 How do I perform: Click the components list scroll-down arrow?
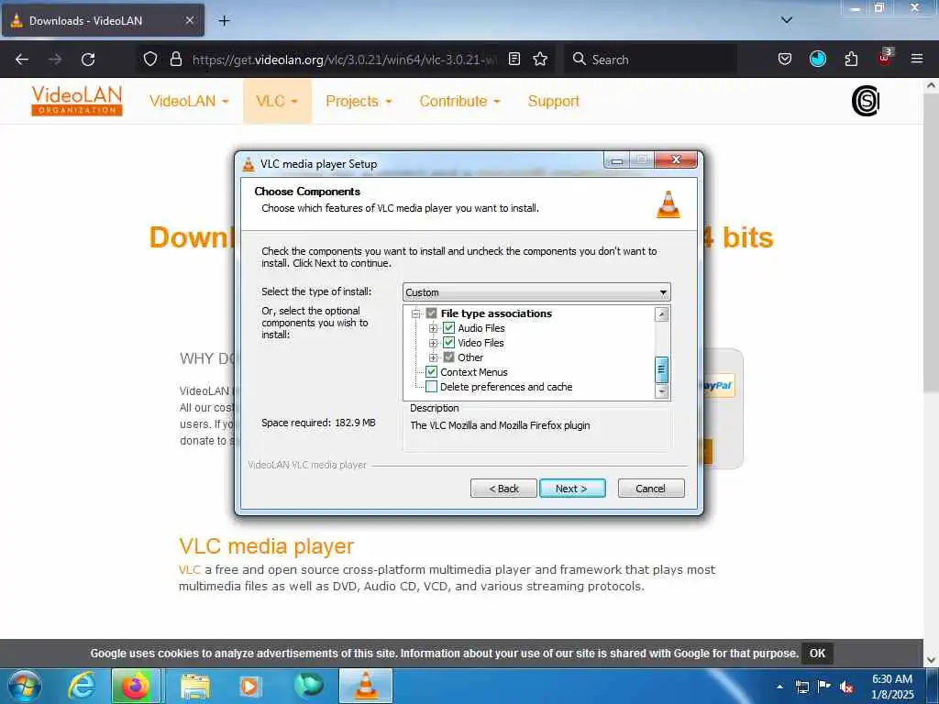(x=661, y=390)
